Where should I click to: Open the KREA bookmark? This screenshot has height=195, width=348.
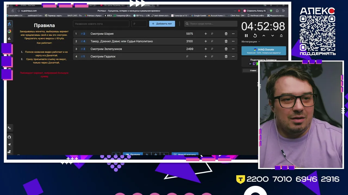pos(108,15)
